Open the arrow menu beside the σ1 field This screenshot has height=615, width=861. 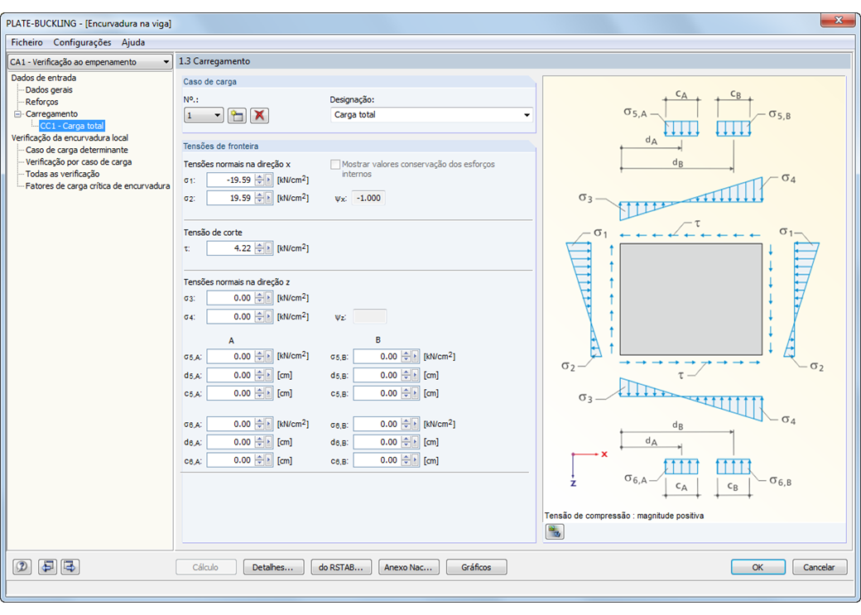point(269,180)
